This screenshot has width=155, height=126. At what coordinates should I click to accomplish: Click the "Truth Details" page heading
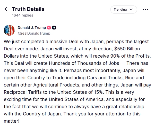pos(28,9)
